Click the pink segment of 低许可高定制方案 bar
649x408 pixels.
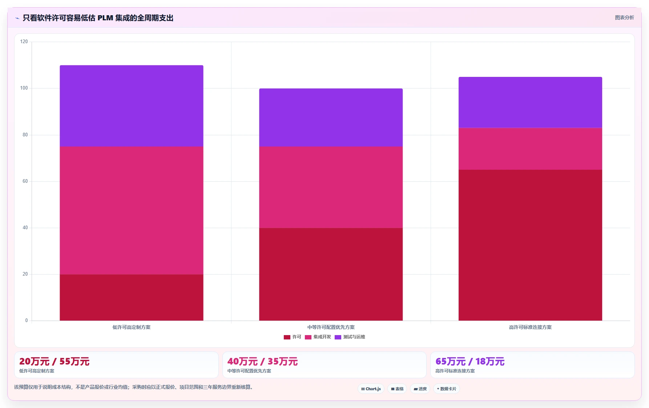pos(132,210)
